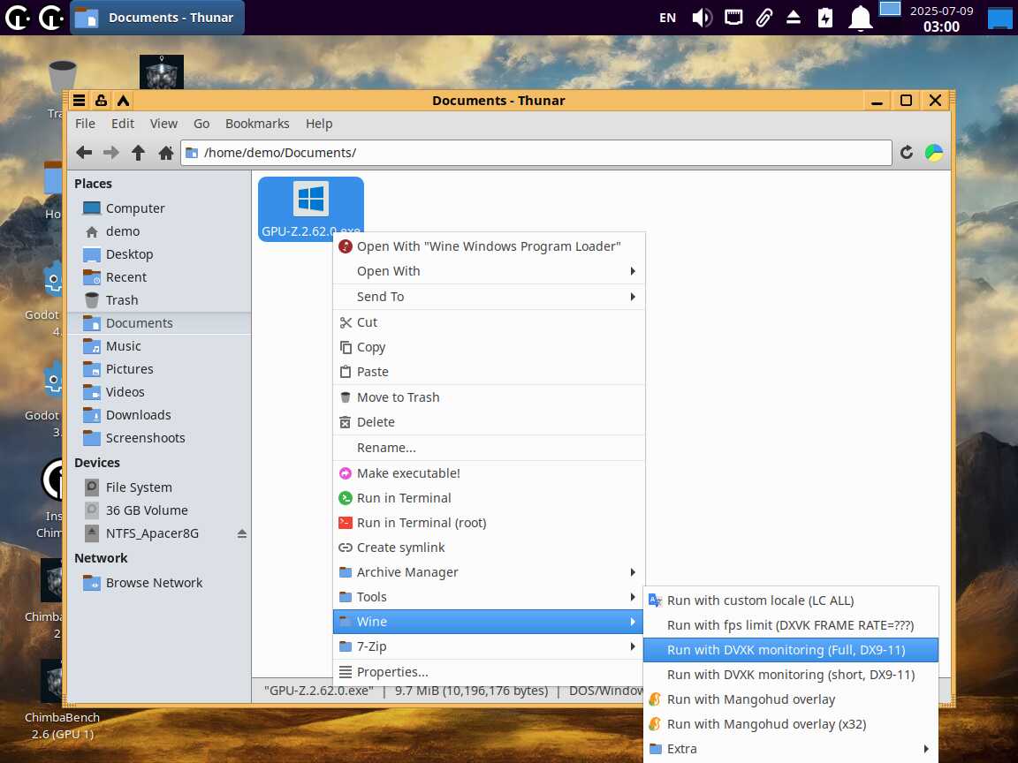Click Make executable! entry
This screenshot has height=763, width=1018.
click(489, 473)
